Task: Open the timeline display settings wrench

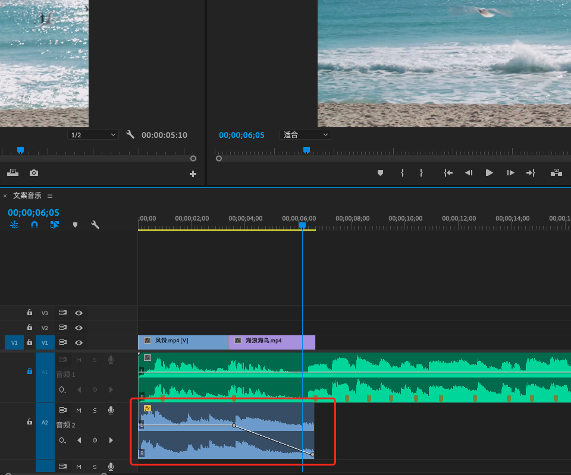Action: point(95,225)
